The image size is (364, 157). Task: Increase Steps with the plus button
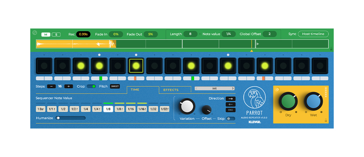tap(68, 86)
